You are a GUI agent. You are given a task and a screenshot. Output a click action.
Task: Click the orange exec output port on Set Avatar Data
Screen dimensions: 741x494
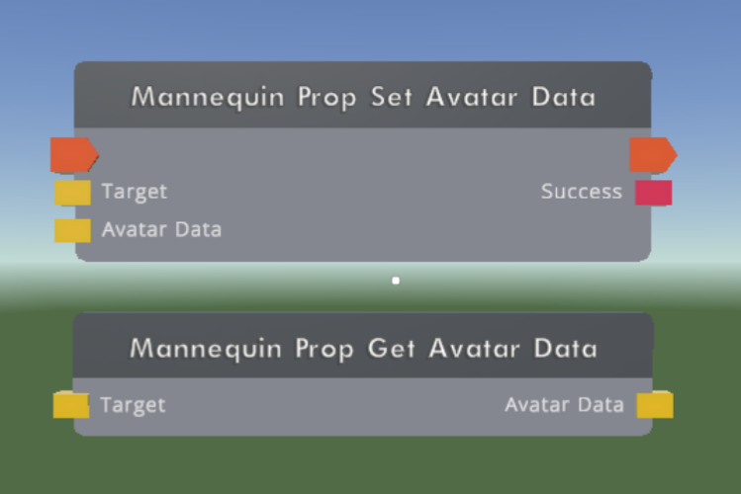pyautogui.click(x=653, y=154)
